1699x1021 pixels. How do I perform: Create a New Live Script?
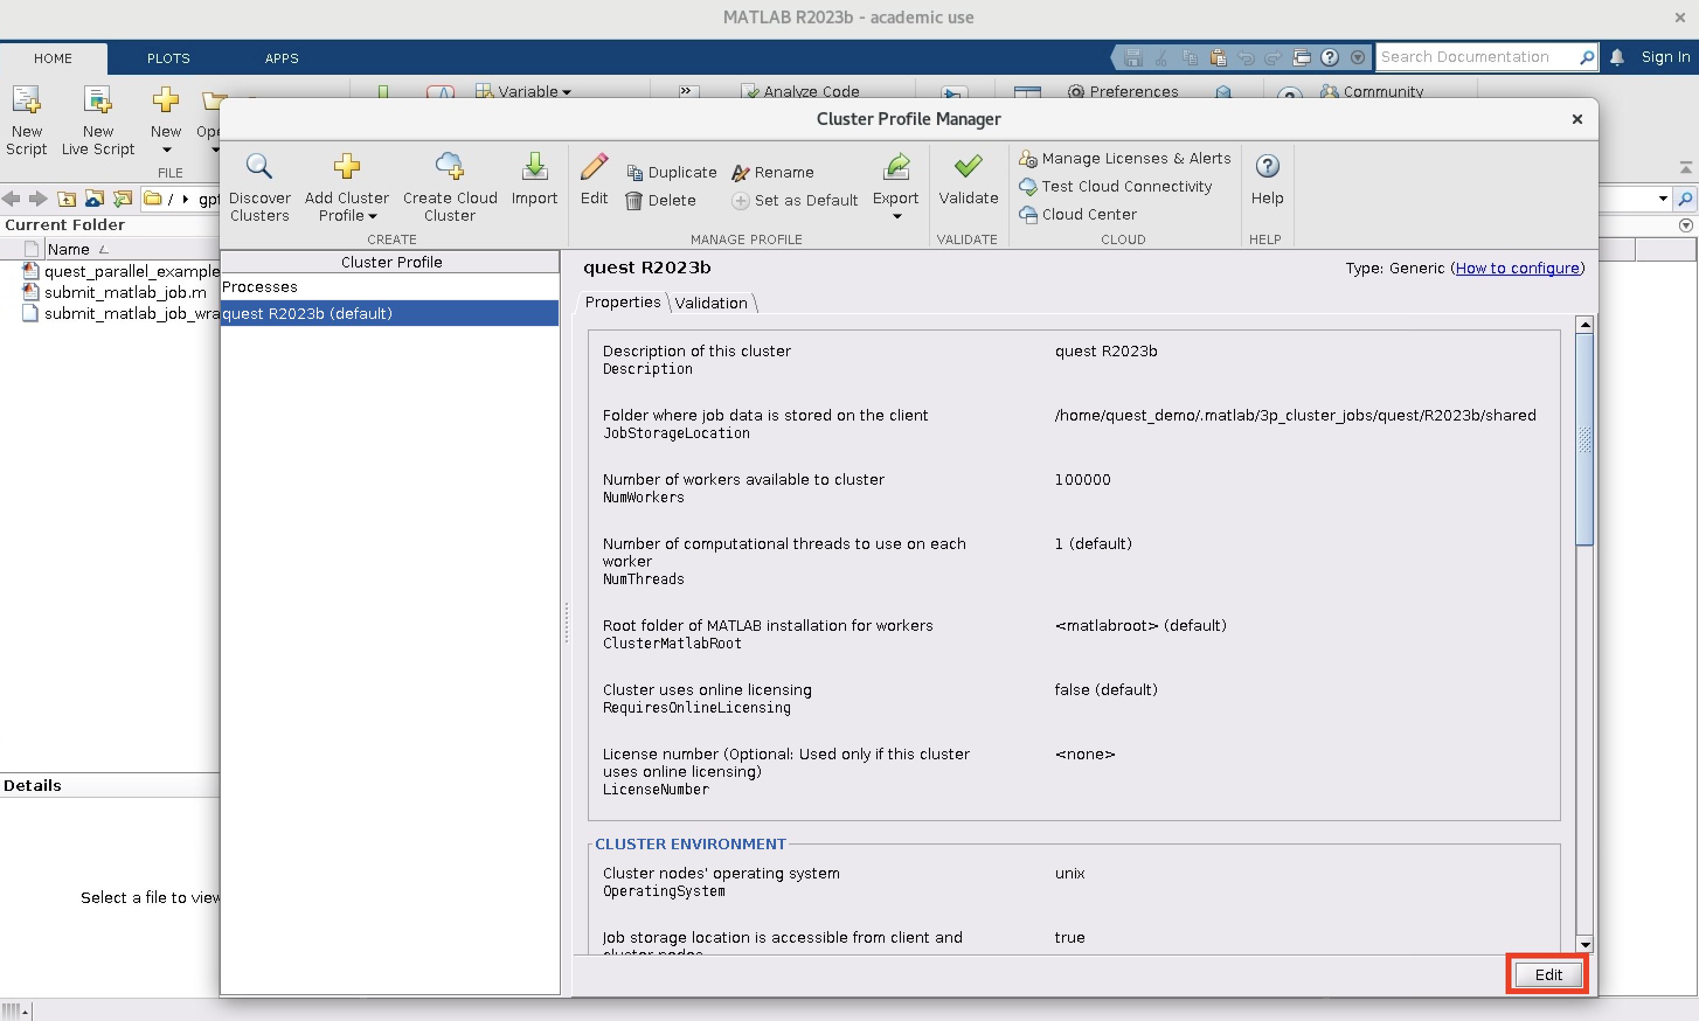(98, 121)
